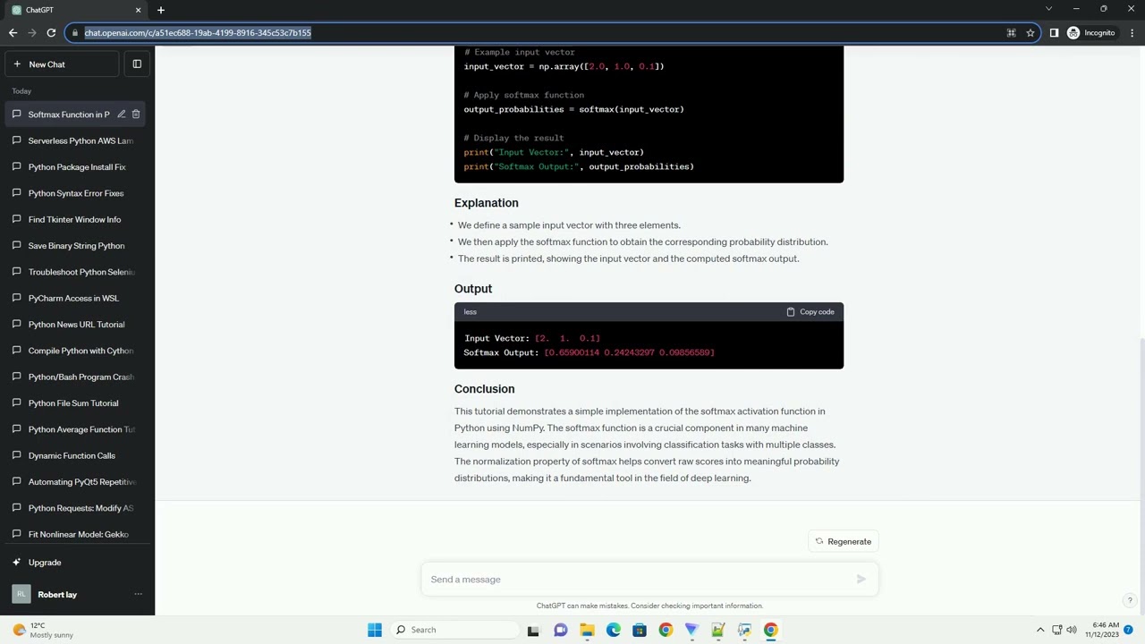Screen dimensions: 1145x644
Task: Open the Python News URL Tutorial chat
Action: (x=76, y=325)
